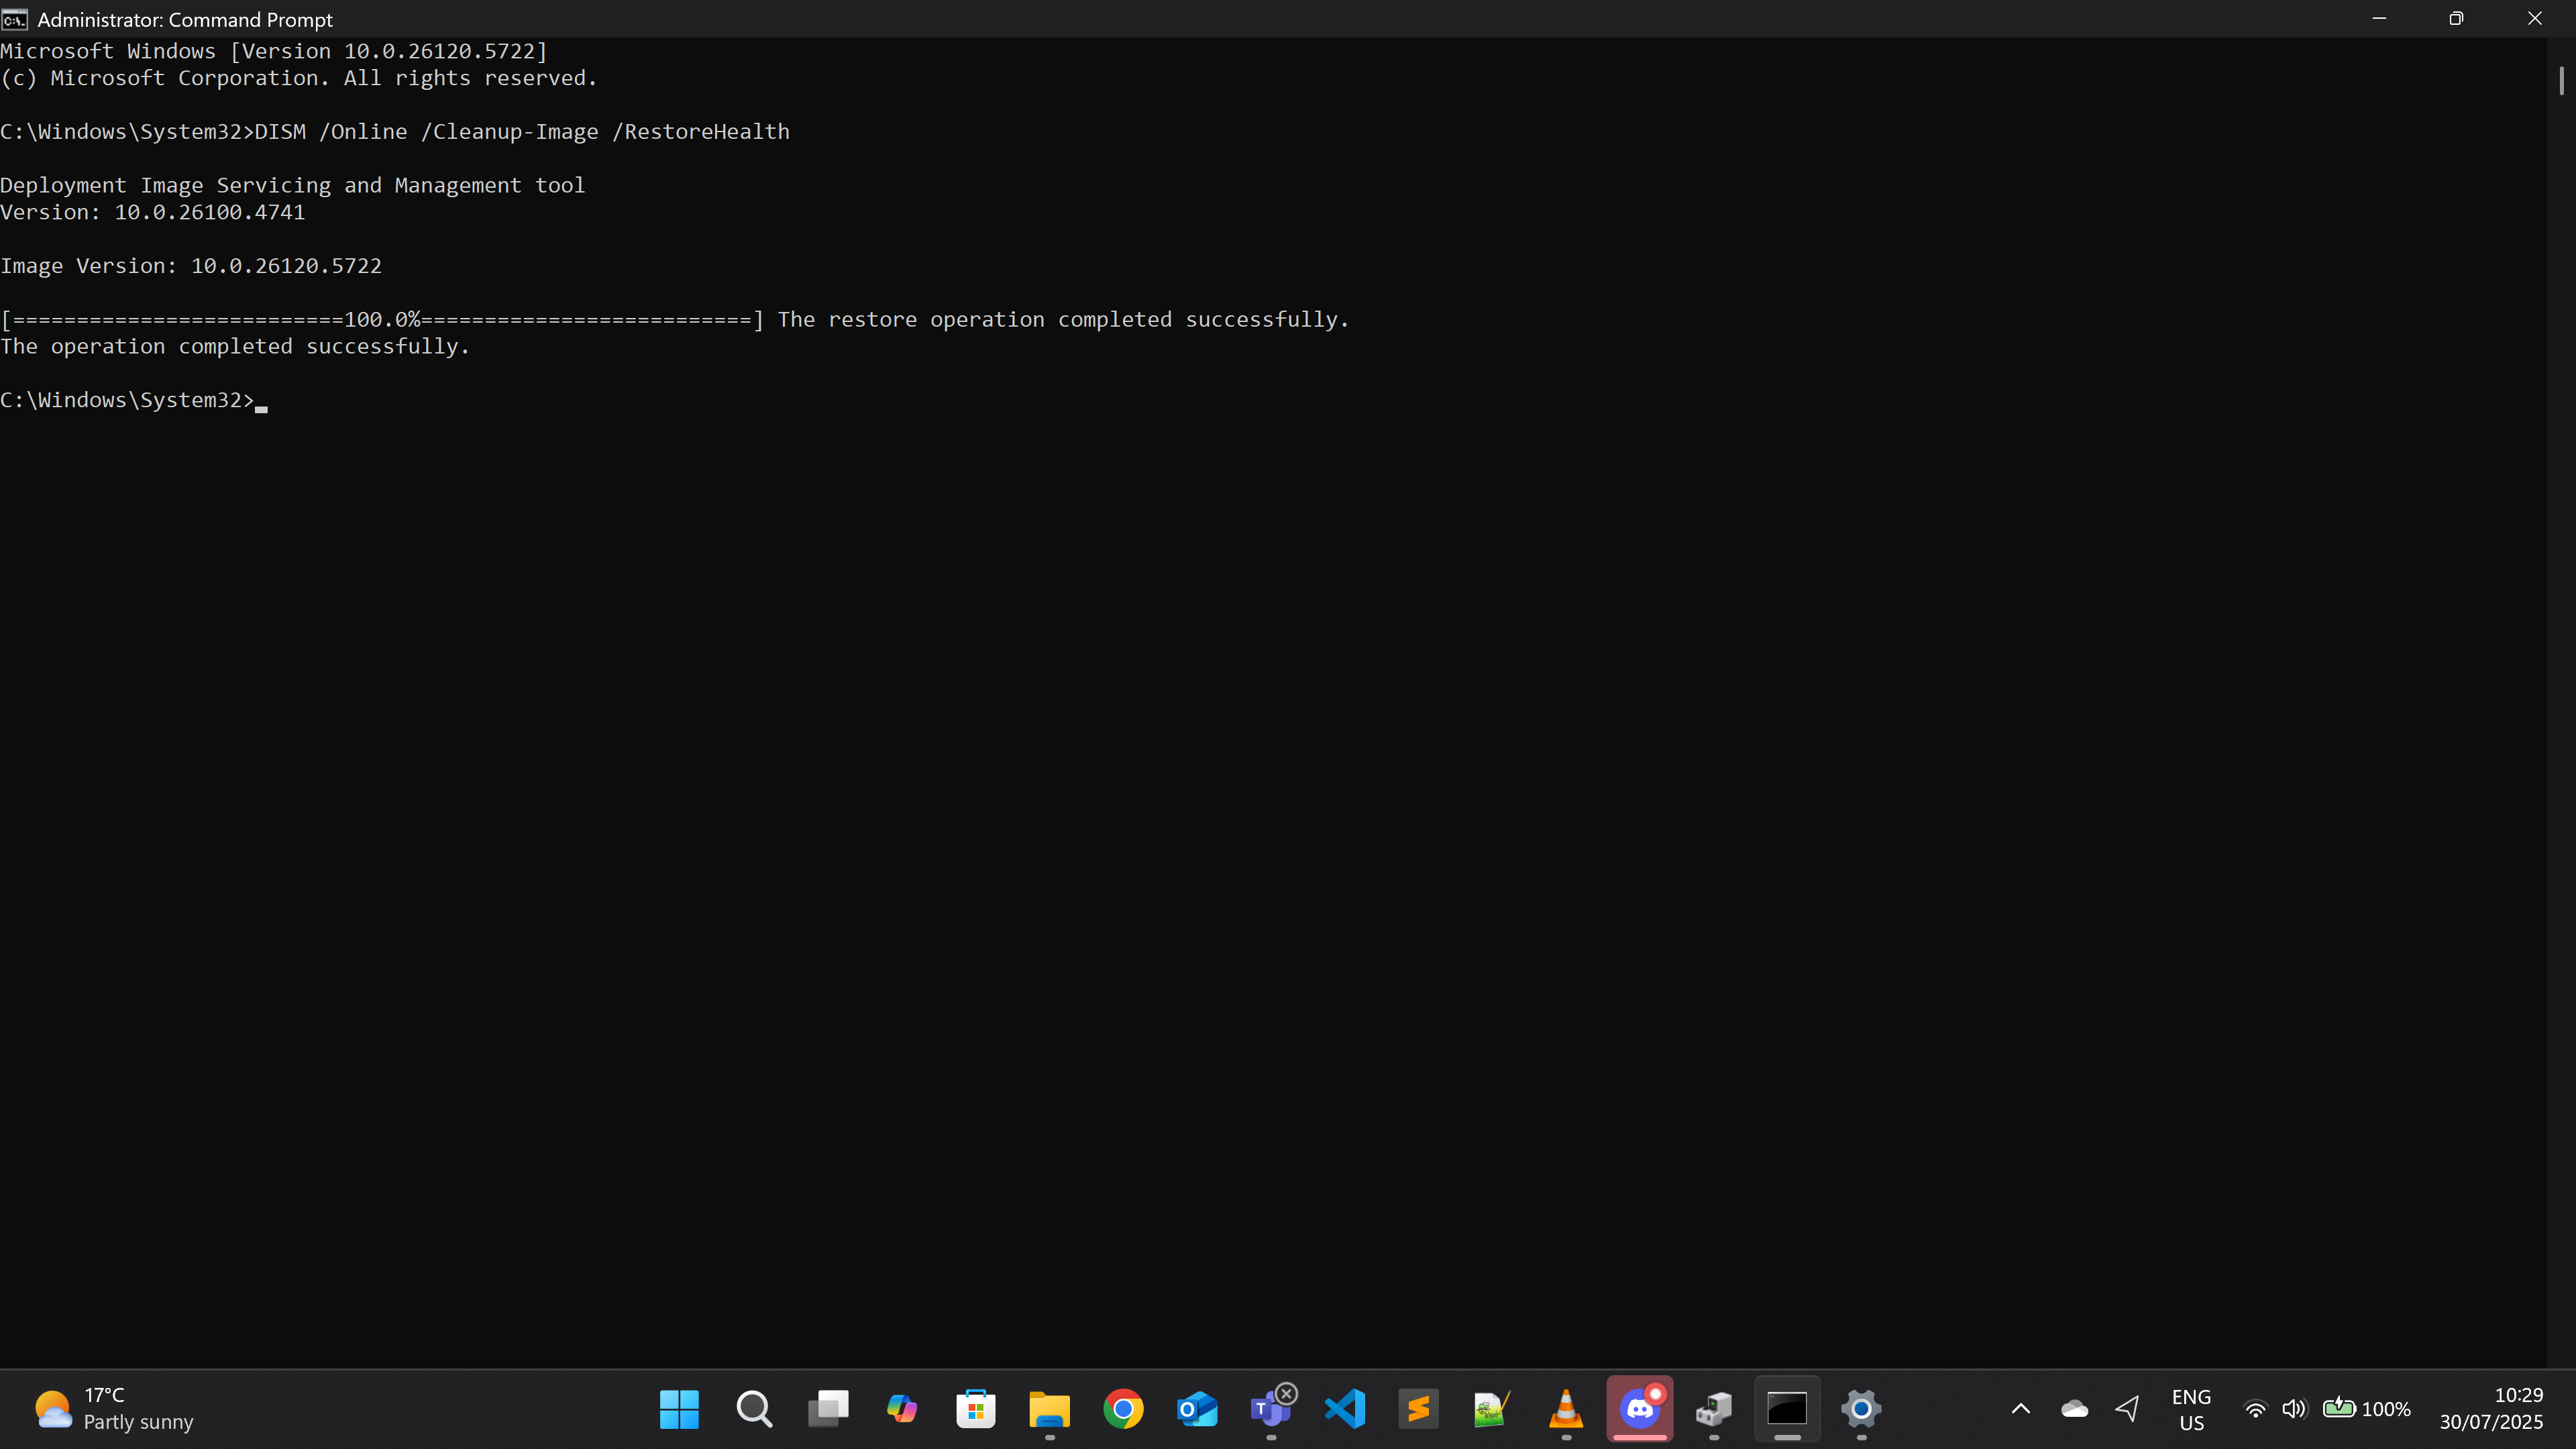Open the clock and date 10:29 panel

2491,1409
